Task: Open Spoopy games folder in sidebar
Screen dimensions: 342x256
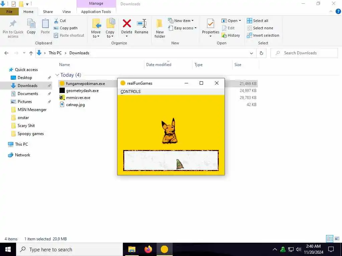Action: (30, 134)
